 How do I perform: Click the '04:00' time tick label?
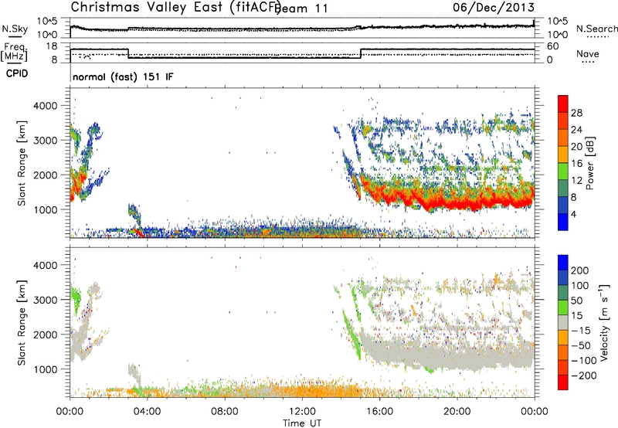[147, 412]
